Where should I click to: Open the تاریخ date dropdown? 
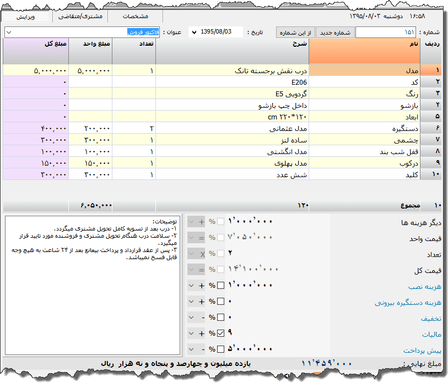pyautogui.click(x=194, y=32)
